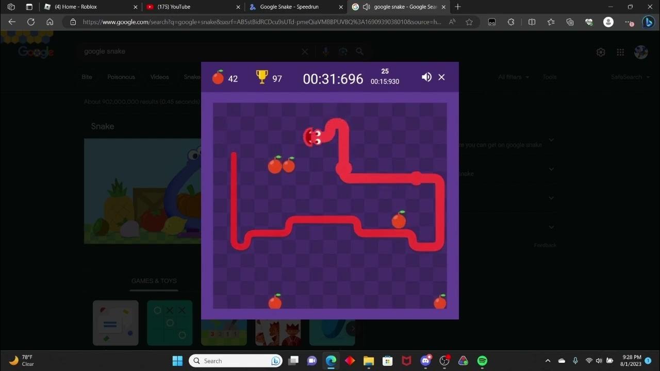Select the Bite filter chip
This screenshot has height=371, width=660.
pyautogui.click(x=87, y=77)
